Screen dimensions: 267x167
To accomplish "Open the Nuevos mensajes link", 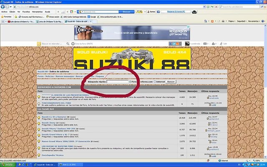I will [65, 76].
